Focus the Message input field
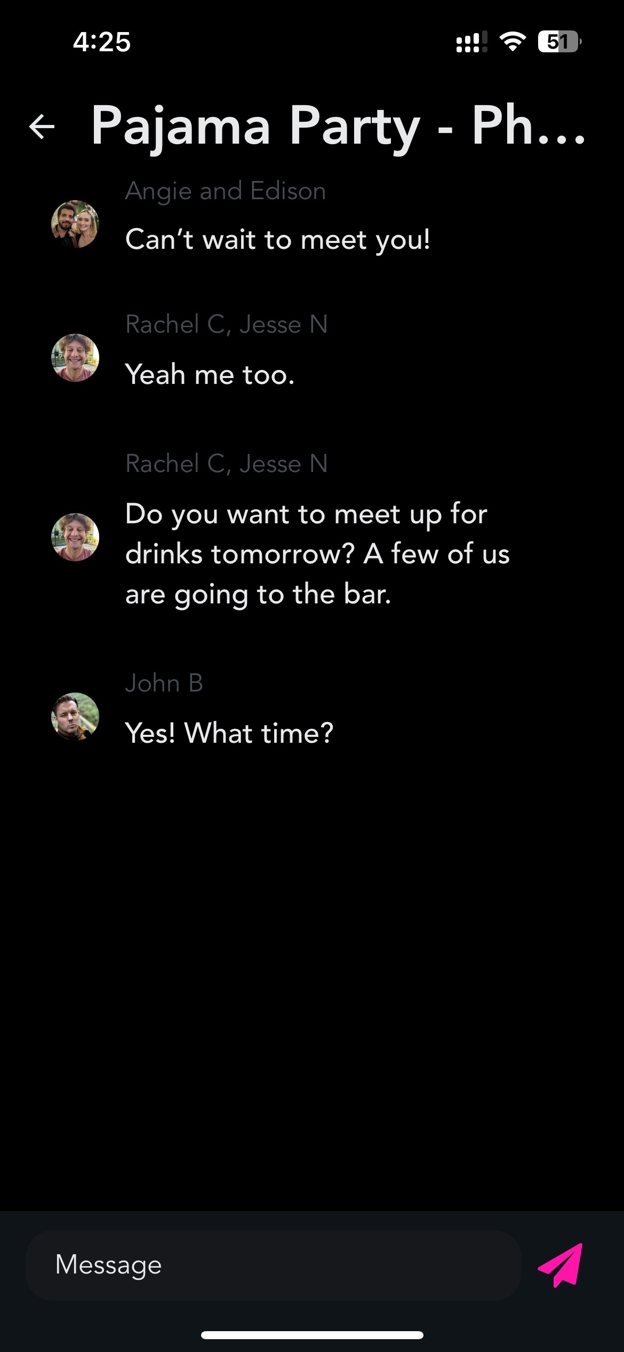 click(x=273, y=1265)
